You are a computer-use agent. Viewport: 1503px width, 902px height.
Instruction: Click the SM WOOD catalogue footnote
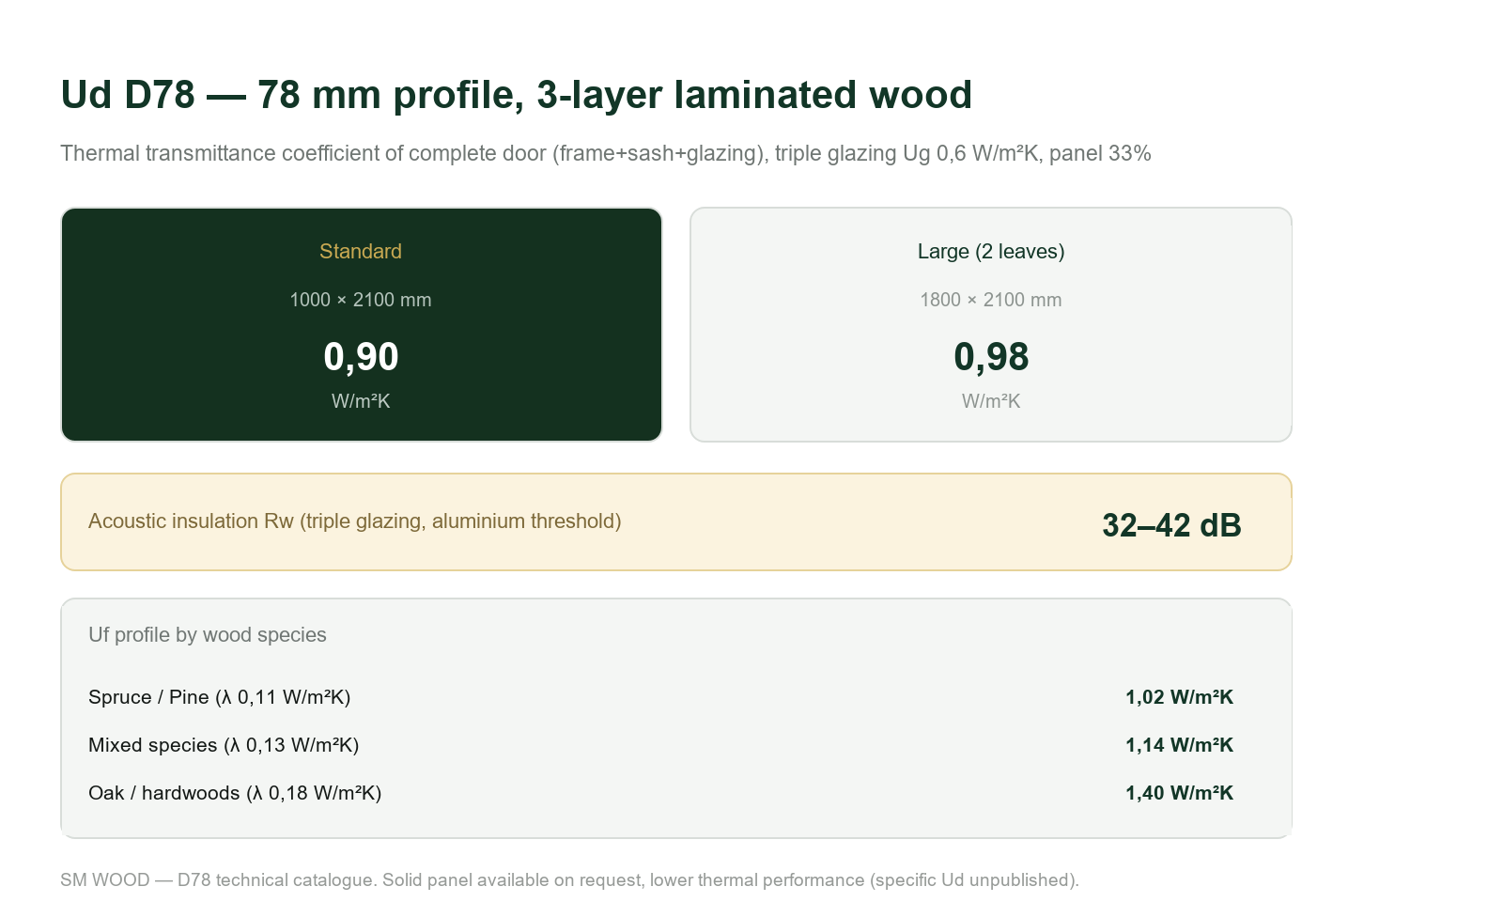(569, 880)
